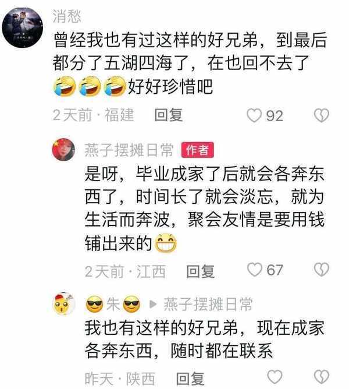Dislike 消愁's comment with broken heart
Screen dimensions: 349x389
322,115
